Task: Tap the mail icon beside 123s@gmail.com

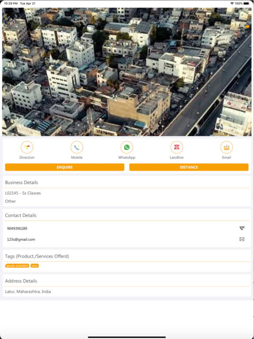Action: tap(242, 239)
